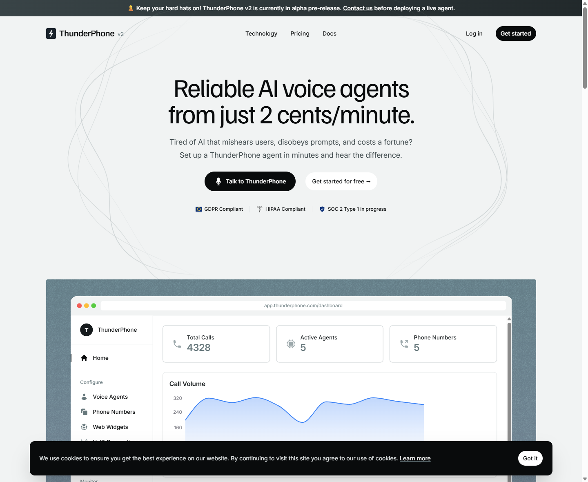Click Talk to ThunderPhone button
The width and height of the screenshot is (588, 482).
point(250,181)
